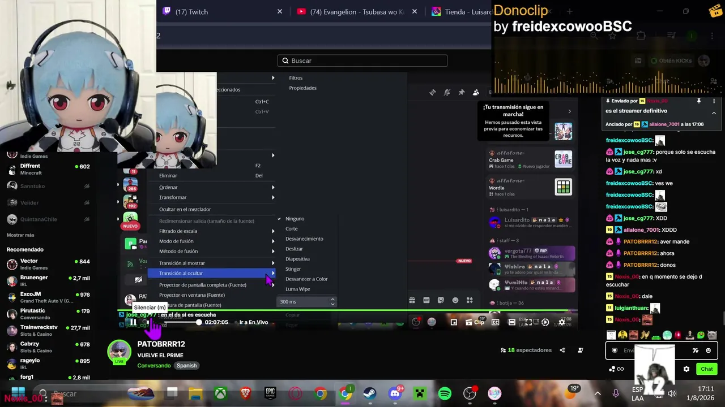The height and width of the screenshot is (407, 725).
Task: Select Propiedades in OBS context menu
Action: [x=302, y=88]
